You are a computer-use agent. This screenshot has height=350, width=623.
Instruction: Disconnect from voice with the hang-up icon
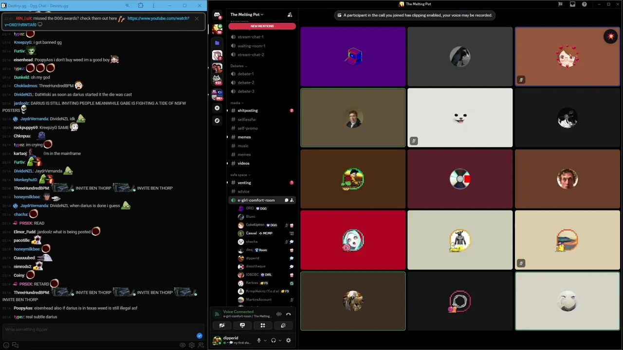coord(288,314)
